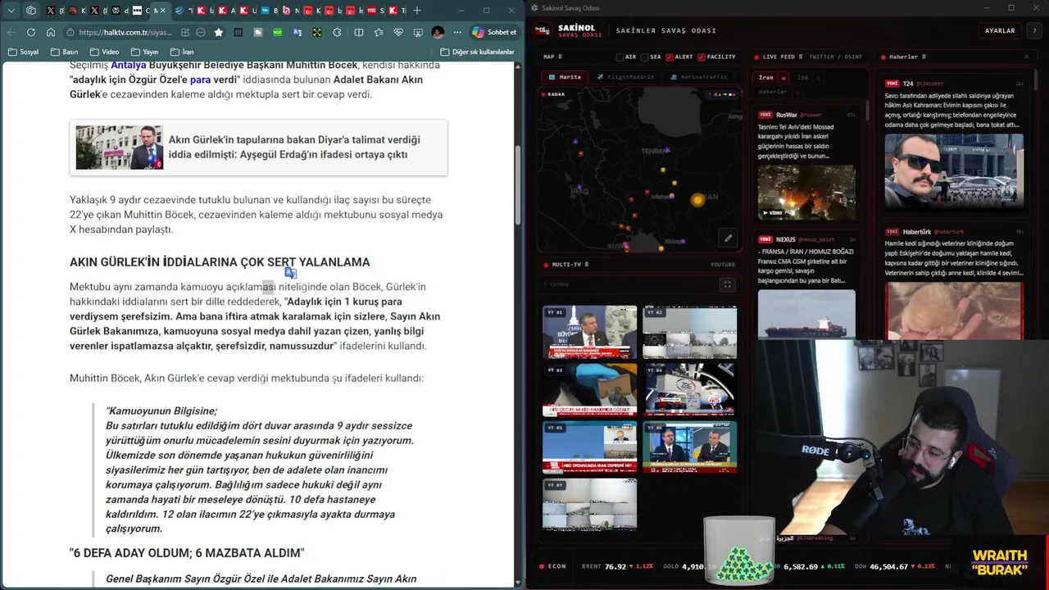
Task: Click the Haberler panel handle icon
Action: point(924,57)
